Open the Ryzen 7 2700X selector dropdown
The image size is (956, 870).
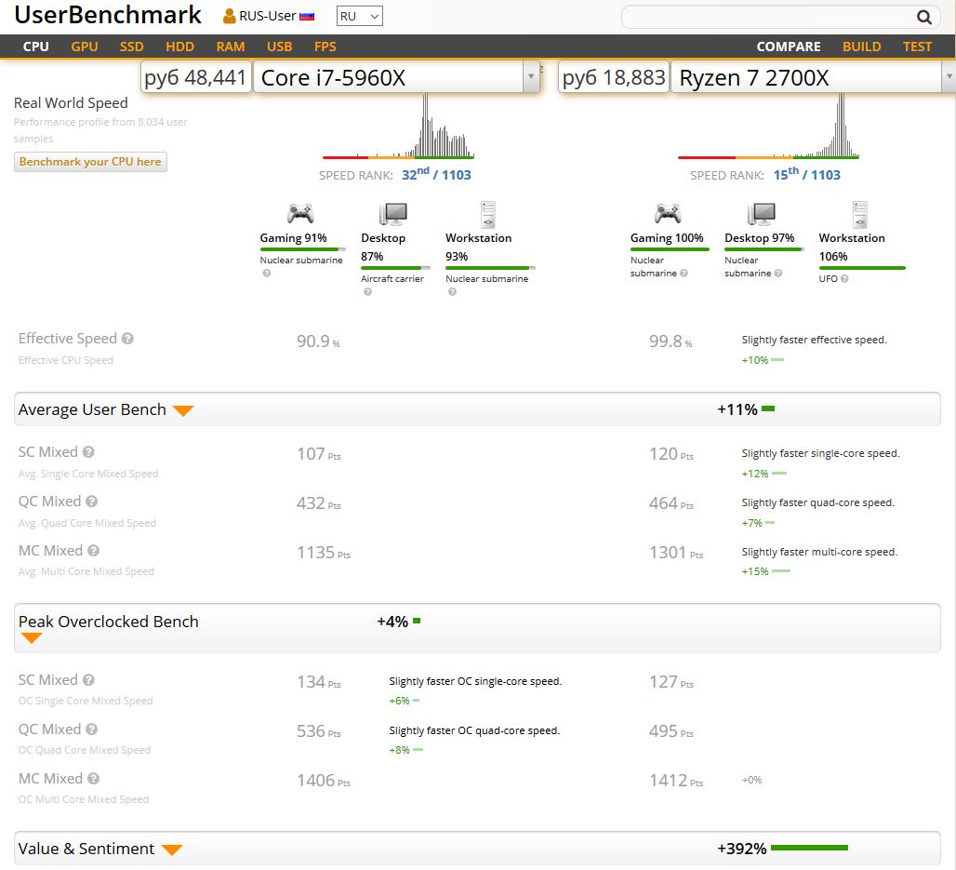948,77
